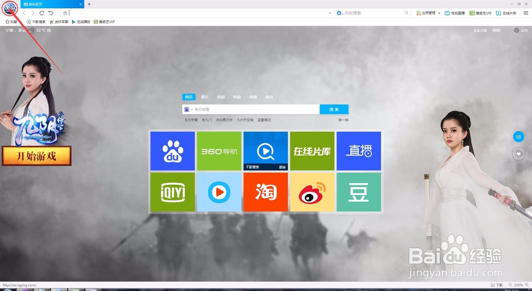The image size is (532, 291).
Task: Click the 开始游戏 ad button
Action: 37,156
